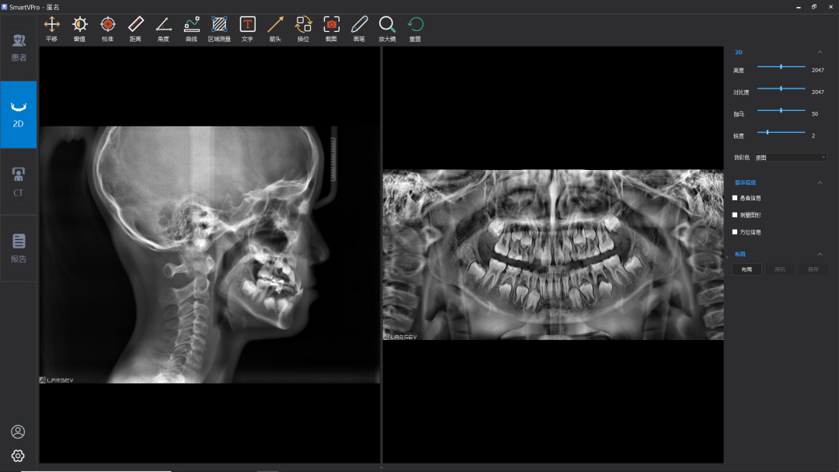This screenshot has height=472, width=839.
Task: Click the 布局 layout button
Action: [x=747, y=269]
